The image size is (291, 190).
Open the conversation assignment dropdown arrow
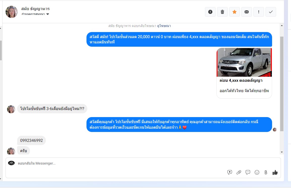click(x=48, y=14)
